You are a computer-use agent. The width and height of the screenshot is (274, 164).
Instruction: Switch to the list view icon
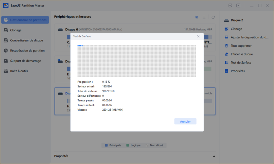[x=204, y=17]
